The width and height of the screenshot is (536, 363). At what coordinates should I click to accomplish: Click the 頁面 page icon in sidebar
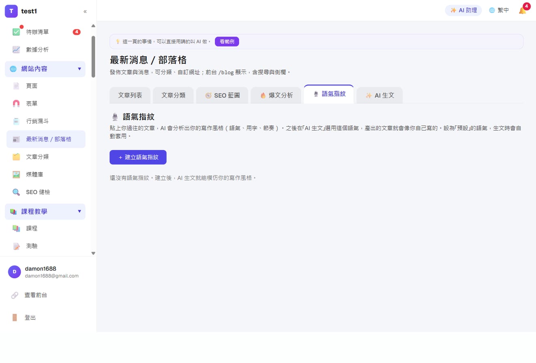16,86
